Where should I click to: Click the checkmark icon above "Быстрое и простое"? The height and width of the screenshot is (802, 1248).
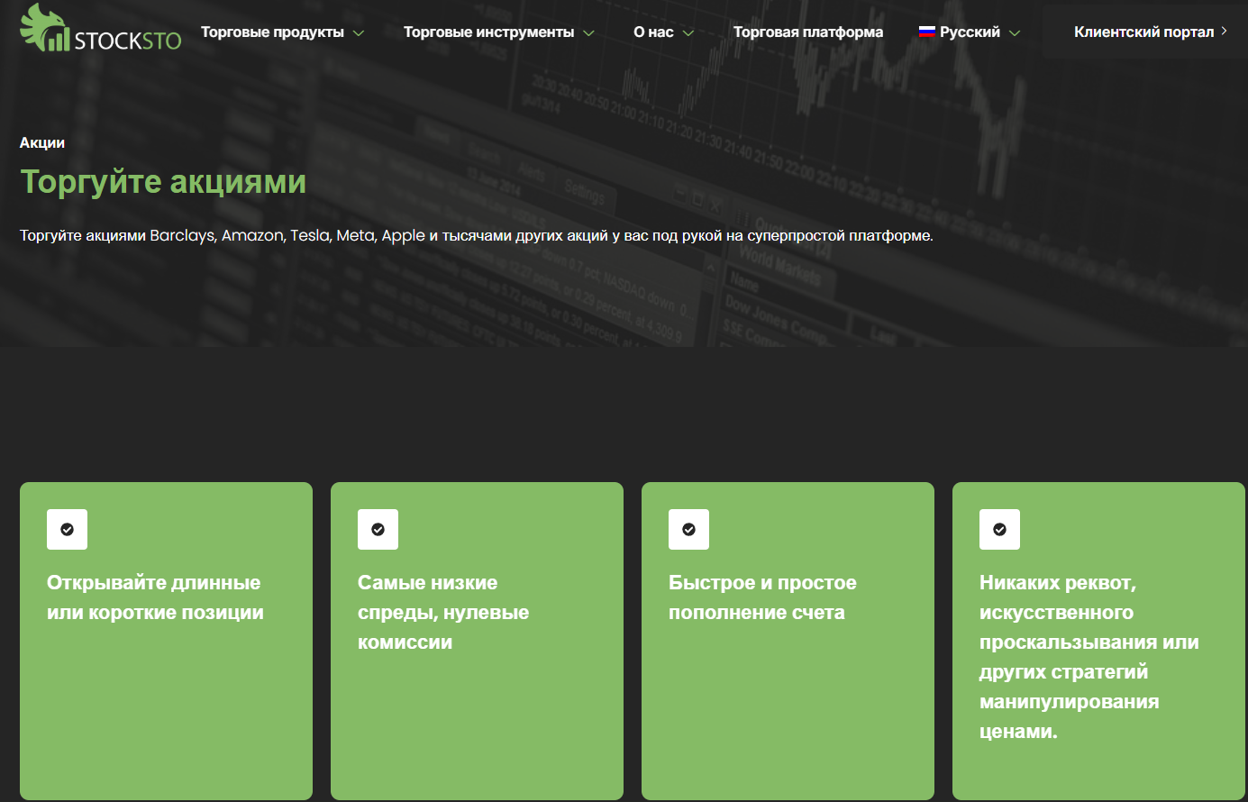pyautogui.click(x=688, y=529)
